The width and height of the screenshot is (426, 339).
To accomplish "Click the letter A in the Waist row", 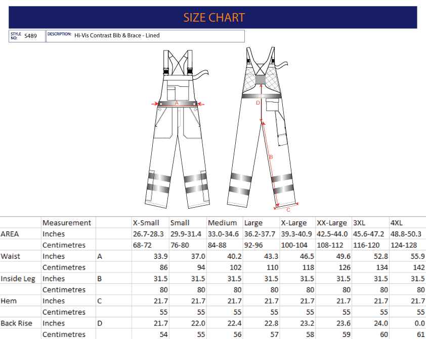I will [x=100, y=256].
